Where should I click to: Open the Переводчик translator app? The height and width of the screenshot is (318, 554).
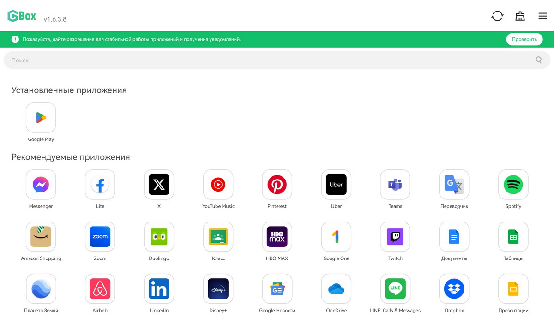click(x=454, y=185)
